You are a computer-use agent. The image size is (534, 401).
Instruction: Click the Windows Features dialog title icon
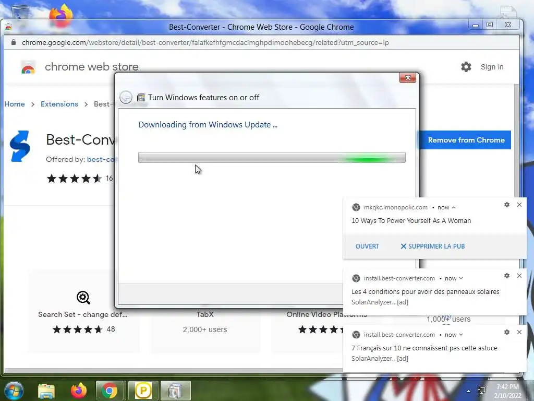pyautogui.click(x=141, y=98)
